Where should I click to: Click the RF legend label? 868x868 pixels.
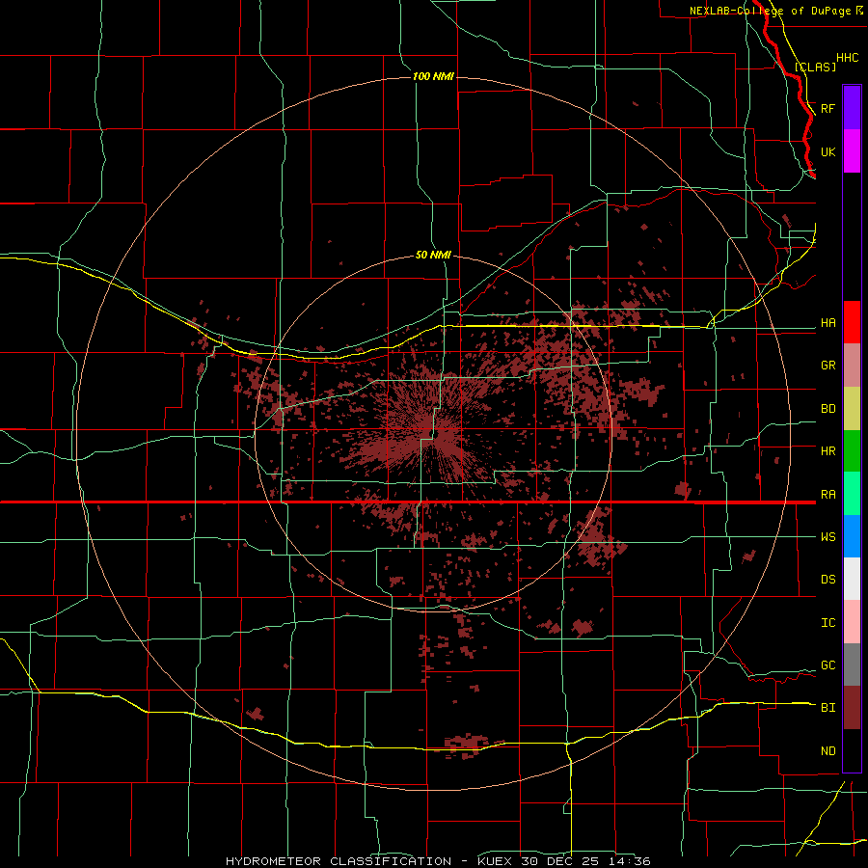[x=827, y=108]
